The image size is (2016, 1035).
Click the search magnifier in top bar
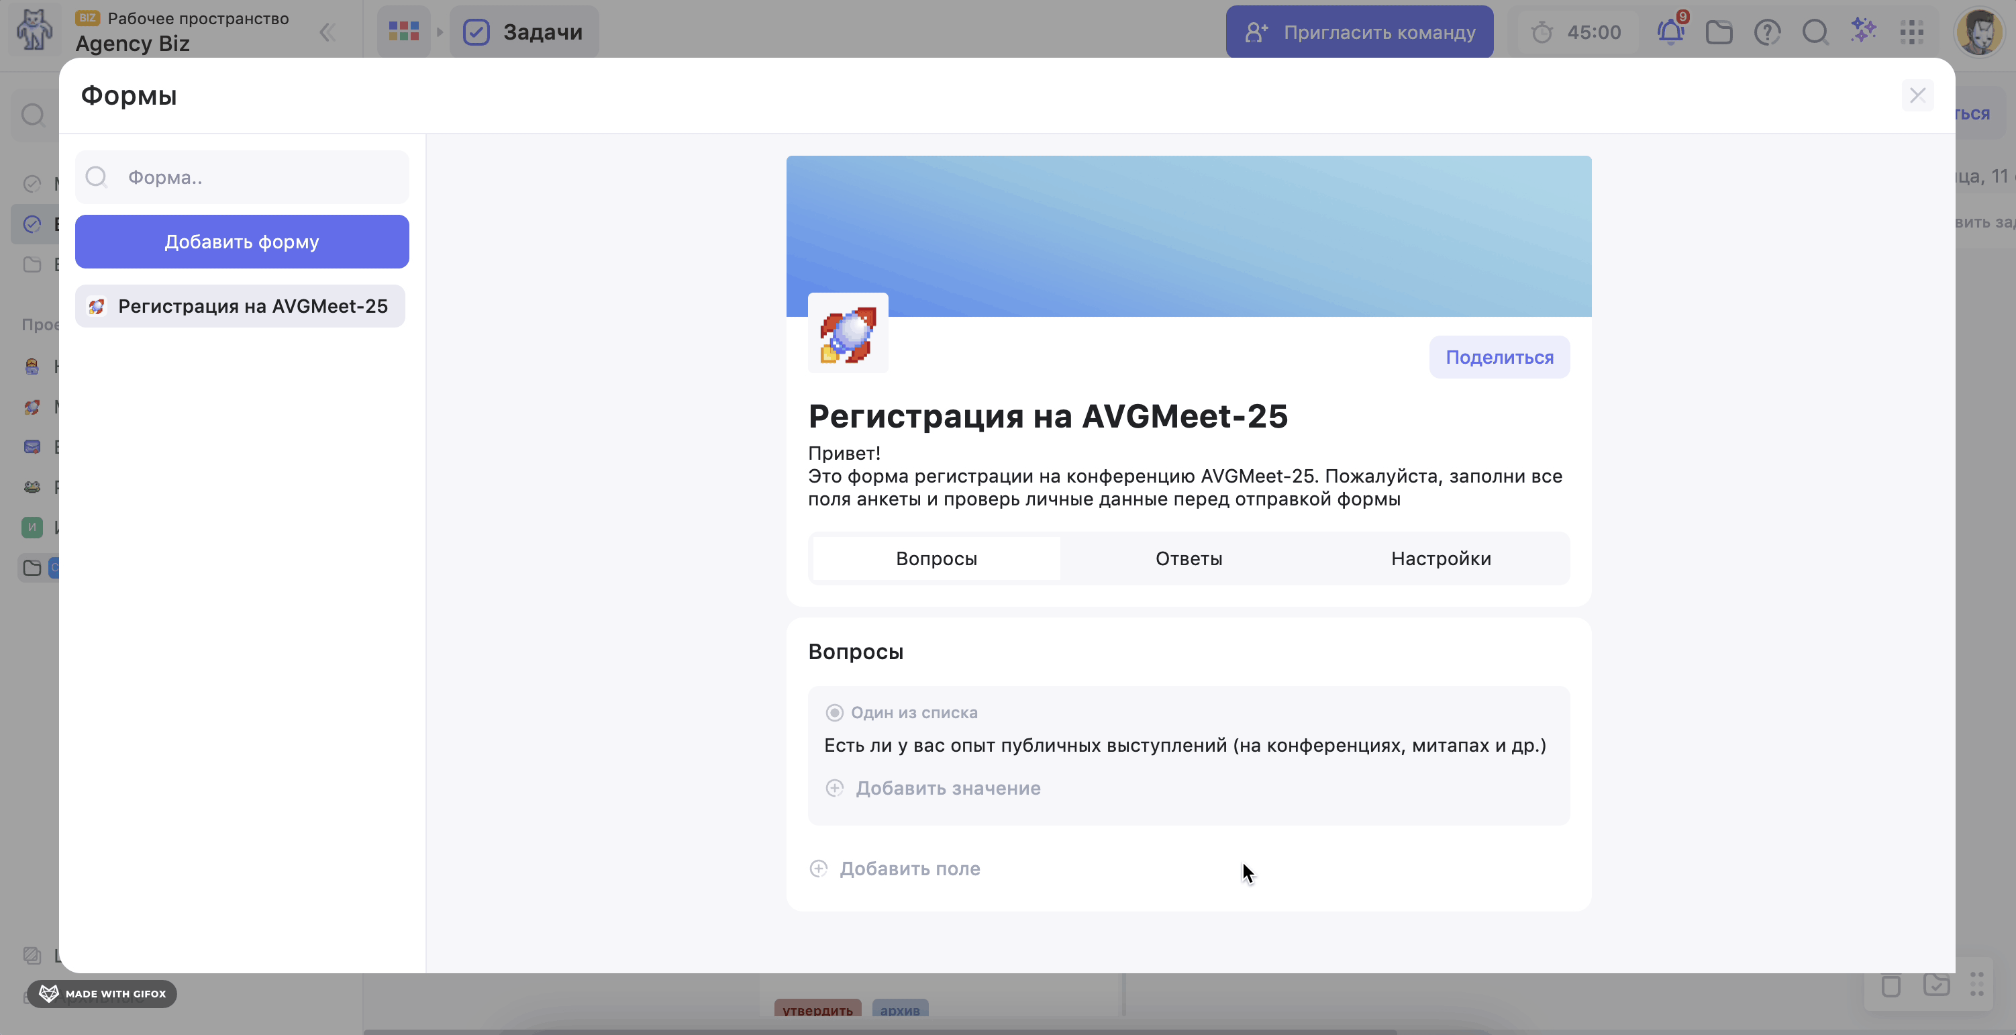pyautogui.click(x=1815, y=32)
